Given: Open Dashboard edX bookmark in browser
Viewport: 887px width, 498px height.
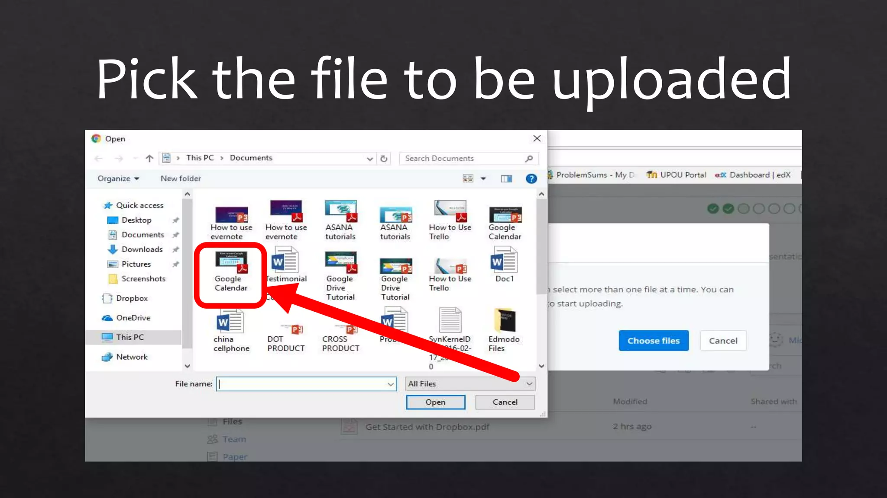Looking at the screenshot, I should pyautogui.click(x=753, y=175).
